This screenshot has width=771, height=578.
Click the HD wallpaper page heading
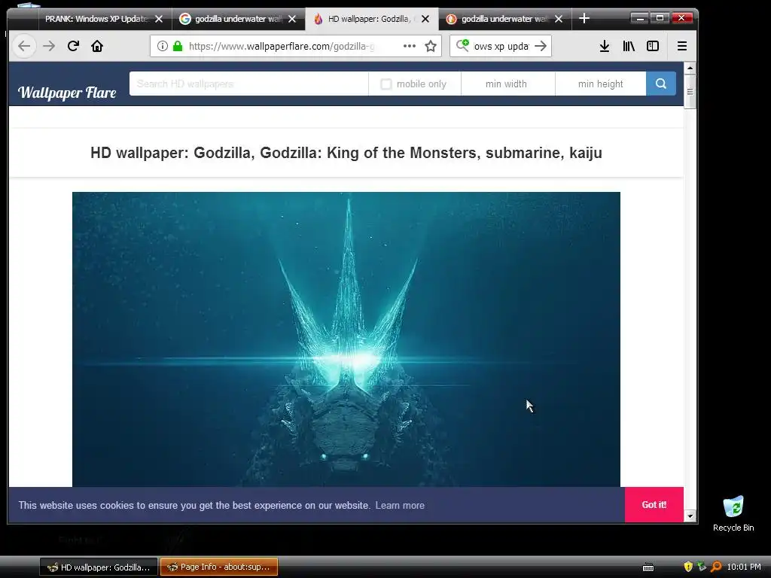point(346,153)
